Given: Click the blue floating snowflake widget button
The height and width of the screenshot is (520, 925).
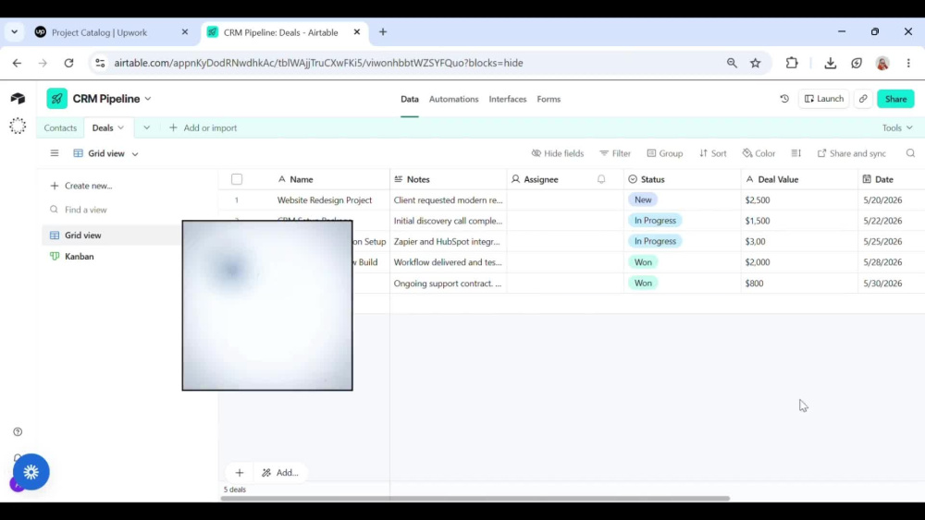Looking at the screenshot, I should click(x=31, y=472).
